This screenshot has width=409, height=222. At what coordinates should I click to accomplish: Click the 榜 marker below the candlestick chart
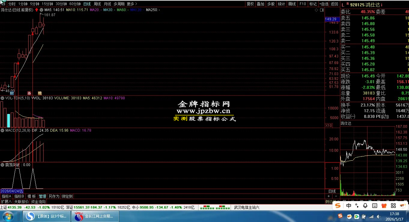click(40, 93)
